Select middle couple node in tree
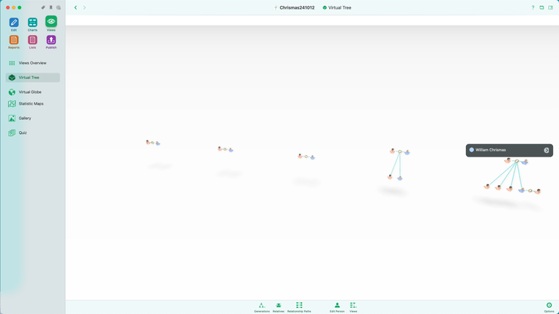 tap(306, 157)
